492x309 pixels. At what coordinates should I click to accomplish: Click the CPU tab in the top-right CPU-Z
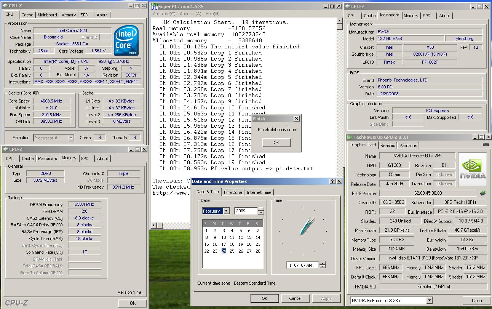tap(351, 16)
